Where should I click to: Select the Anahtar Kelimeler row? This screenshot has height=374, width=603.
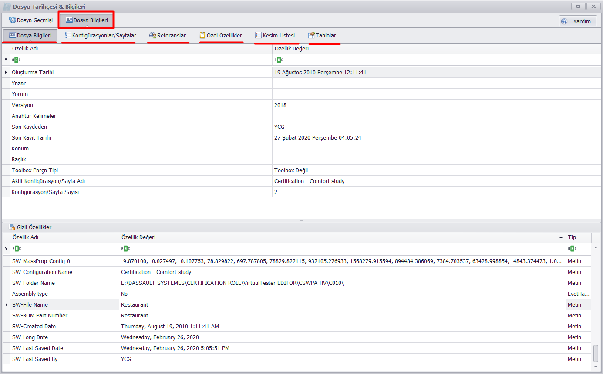pyautogui.click(x=301, y=116)
